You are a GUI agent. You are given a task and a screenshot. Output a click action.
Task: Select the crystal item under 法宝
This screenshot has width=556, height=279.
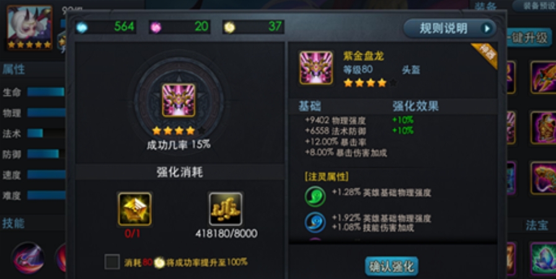pyautogui.click(x=543, y=259)
